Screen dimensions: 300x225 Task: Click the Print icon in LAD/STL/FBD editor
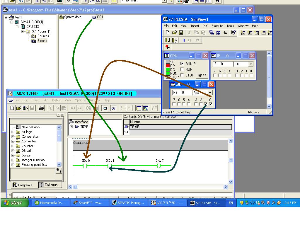point(41,108)
